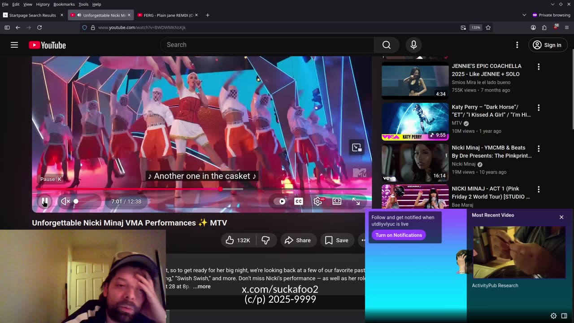Image resolution: width=574 pixels, height=323 pixels.
Task: Open the NICKI MINAJ - ACT 1 video title
Action: (491, 192)
